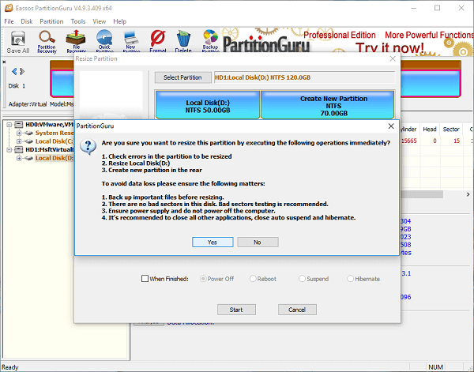This screenshot has width=474, height=372.
Task: Select the Hibernate radio option
Action: [350, 279]
